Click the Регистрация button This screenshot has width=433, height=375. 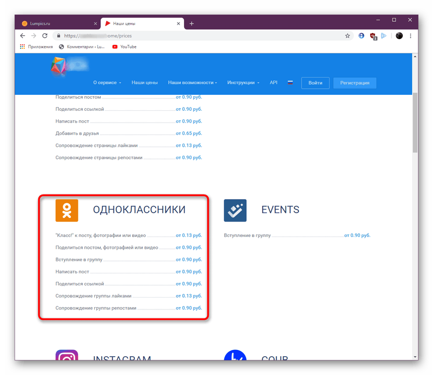coord(355,83)
